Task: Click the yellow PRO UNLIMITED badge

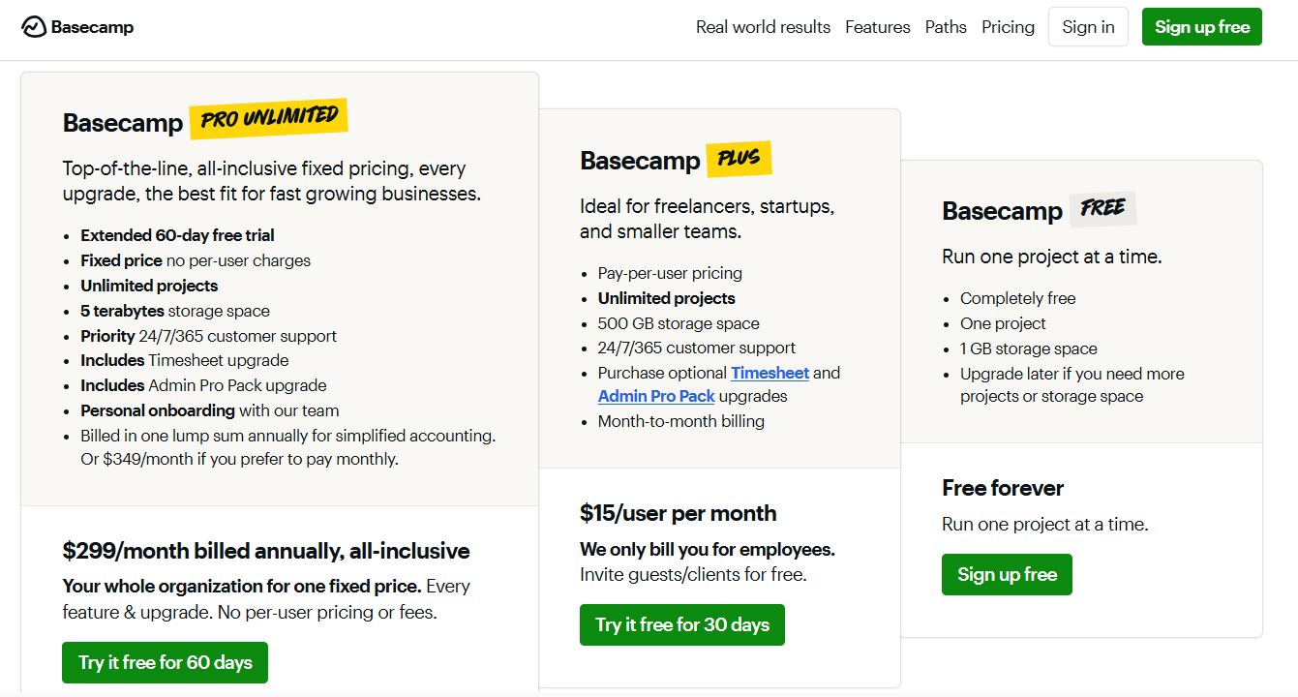Action: tap(268, 119)
